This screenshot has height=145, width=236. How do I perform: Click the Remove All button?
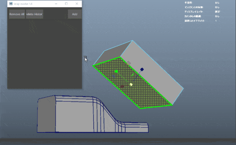17,14
